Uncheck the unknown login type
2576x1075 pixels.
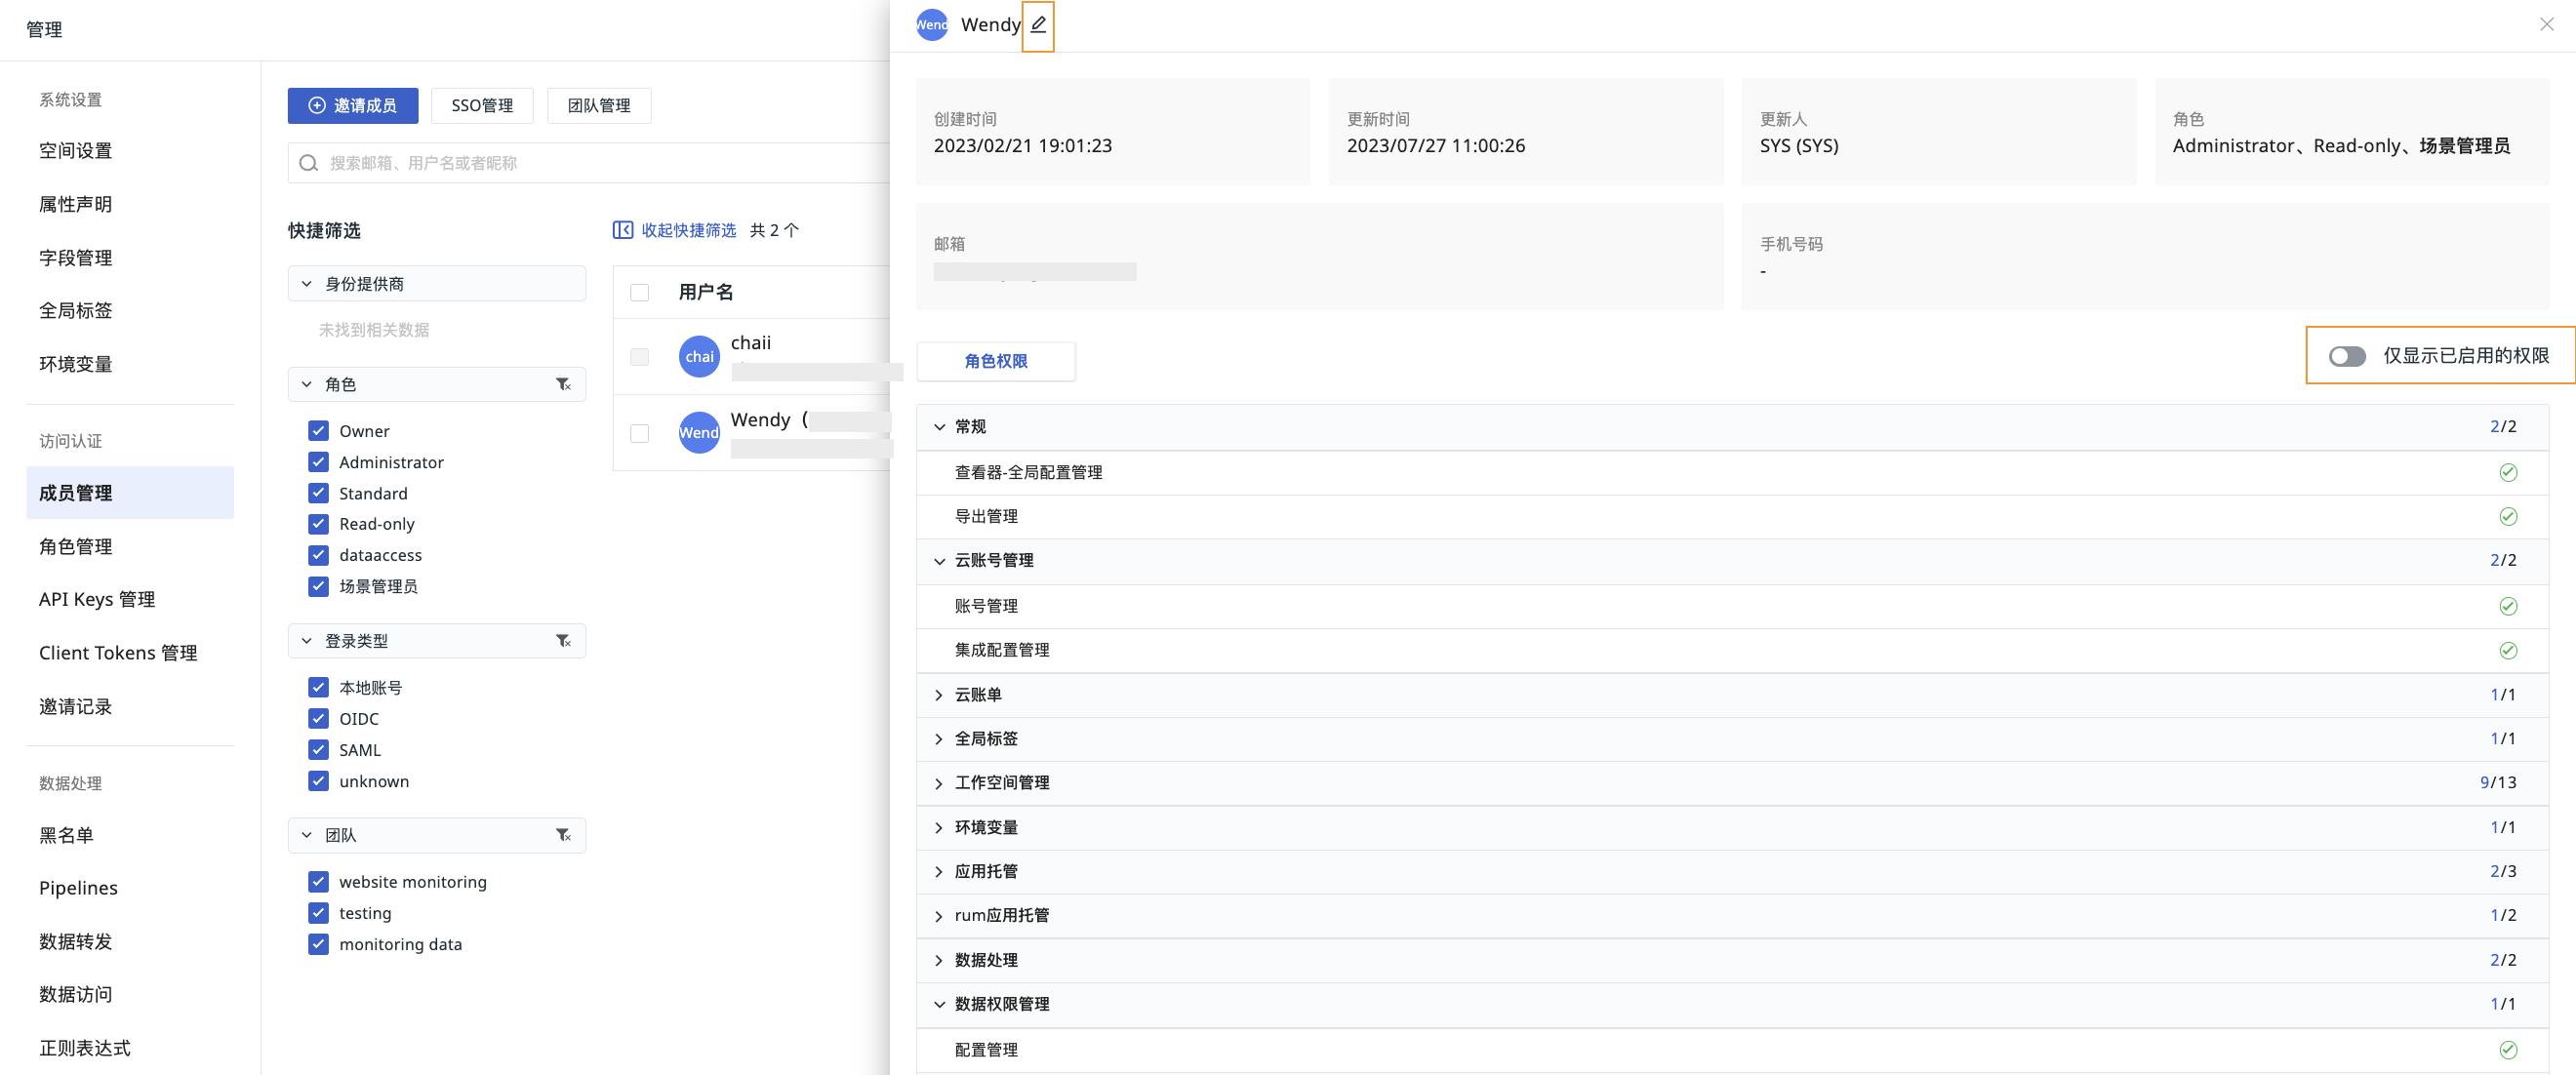coord(318,781)
